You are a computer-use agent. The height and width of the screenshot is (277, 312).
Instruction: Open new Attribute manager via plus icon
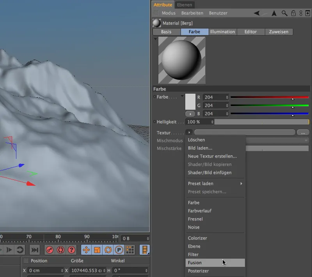tap(308, 13)
